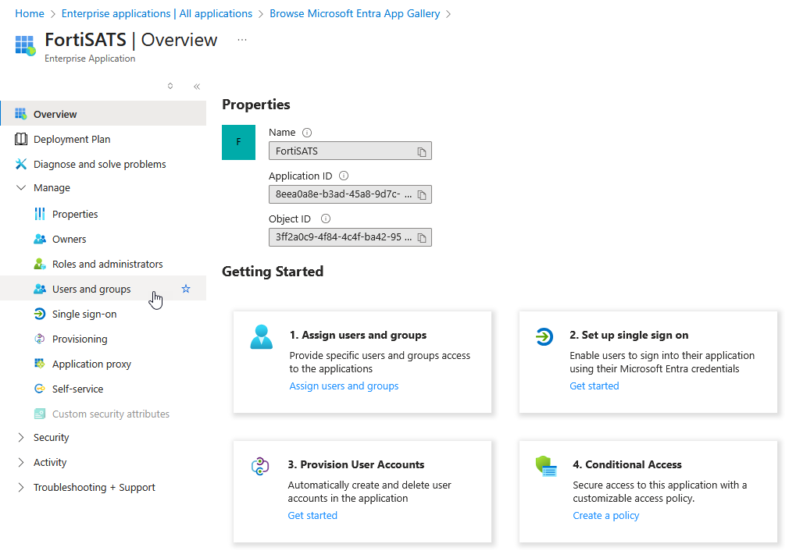Collapse the sidebar with the double-chevron icon
Viewport: 789px width, 558px height.
pos(197,87)
